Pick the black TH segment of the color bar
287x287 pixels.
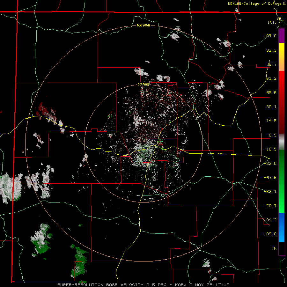click(x=282, y=248)
